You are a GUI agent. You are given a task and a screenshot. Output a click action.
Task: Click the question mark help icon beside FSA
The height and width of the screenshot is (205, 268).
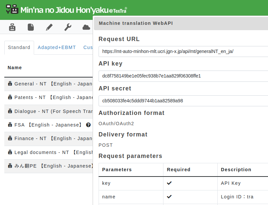88,125
